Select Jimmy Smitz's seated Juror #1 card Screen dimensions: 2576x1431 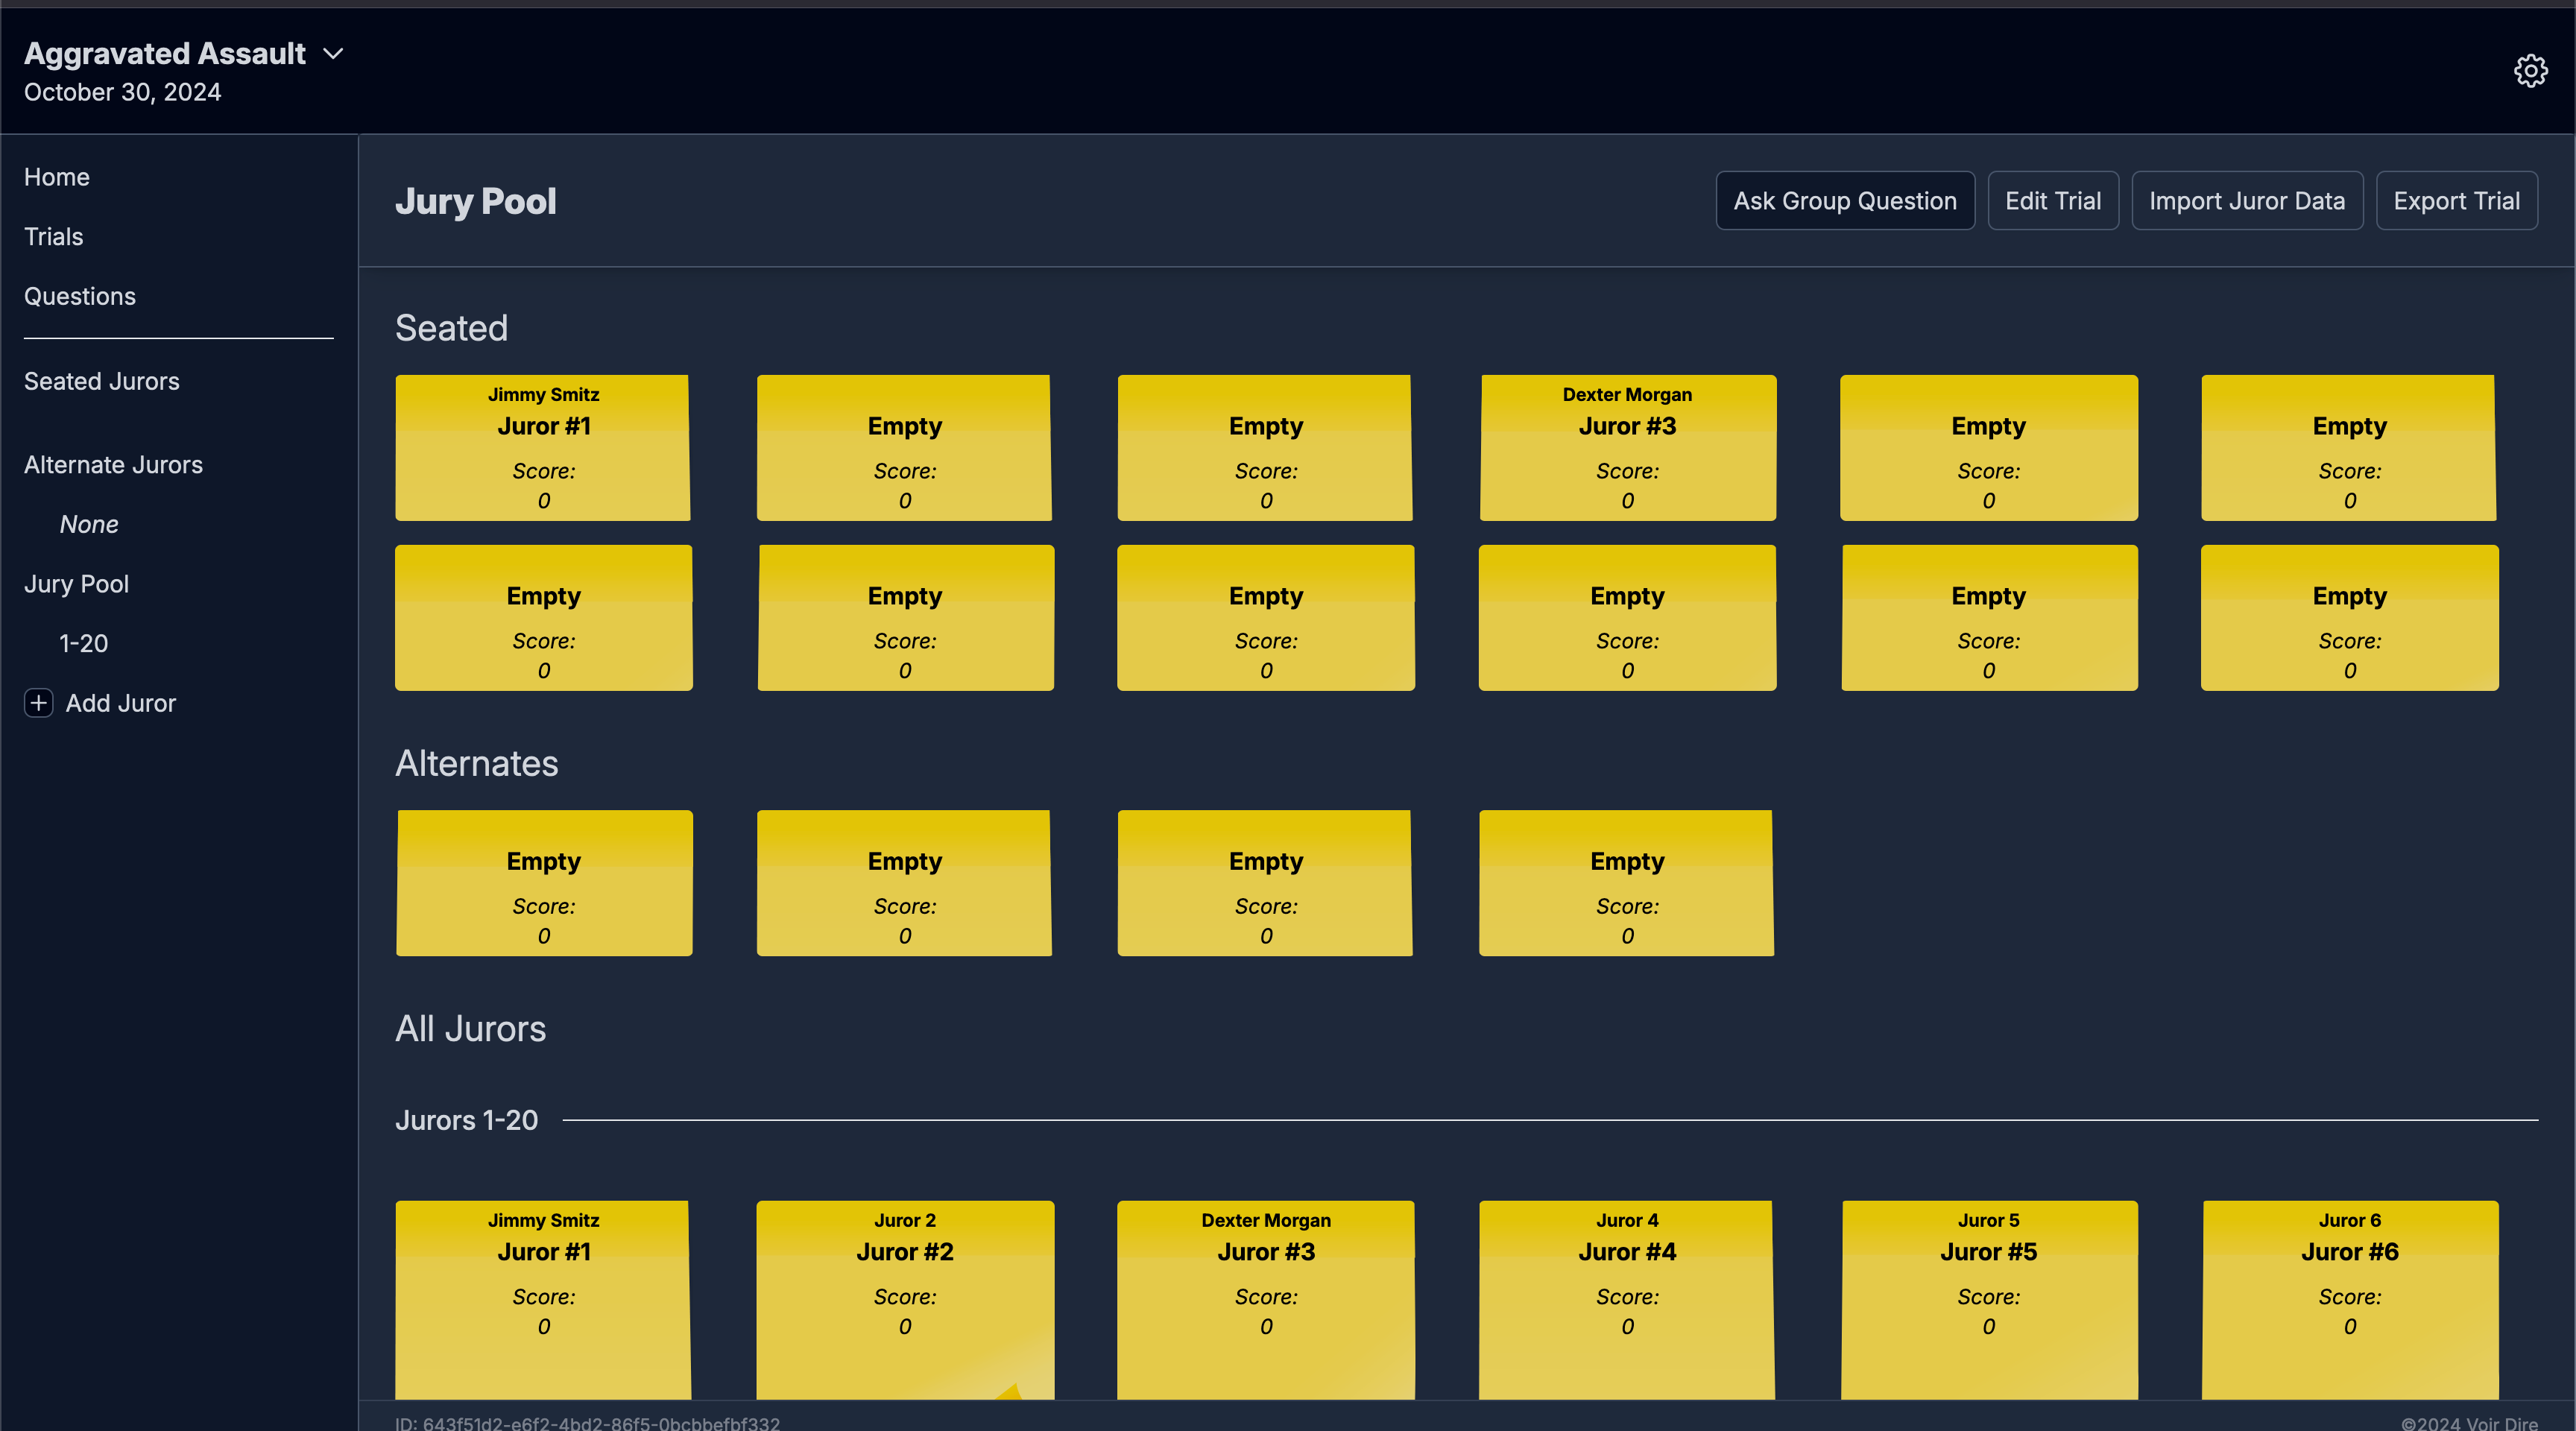coord(543,447)
